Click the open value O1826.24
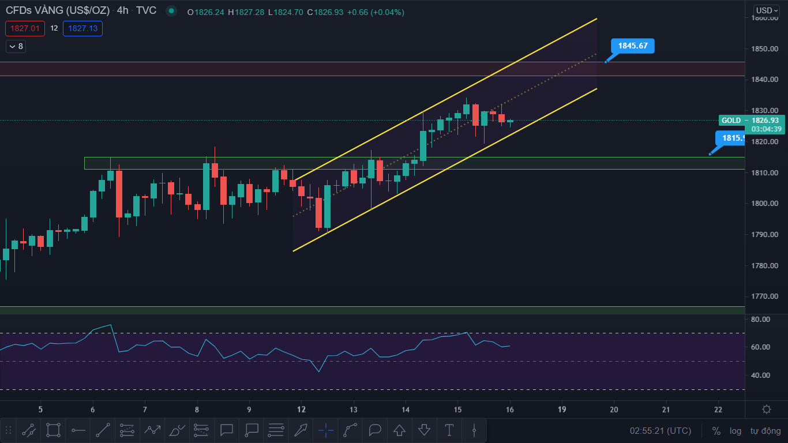The image size is (788, 443). 205,12
